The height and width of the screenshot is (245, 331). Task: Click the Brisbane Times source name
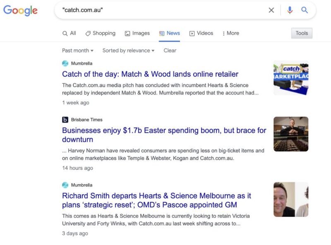tap(87, 120)
